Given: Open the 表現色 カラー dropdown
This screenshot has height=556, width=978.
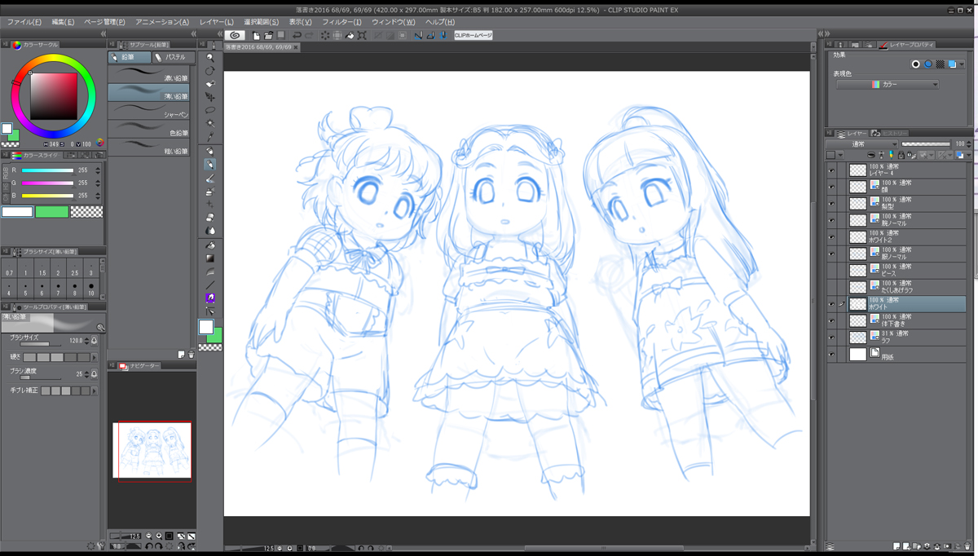Looking at the screenshot, I should pos(888,84).
